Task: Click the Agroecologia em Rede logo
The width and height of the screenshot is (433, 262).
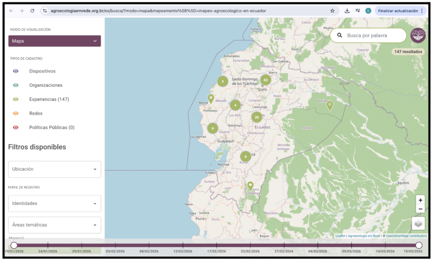Action: click(x=418, y=35)
